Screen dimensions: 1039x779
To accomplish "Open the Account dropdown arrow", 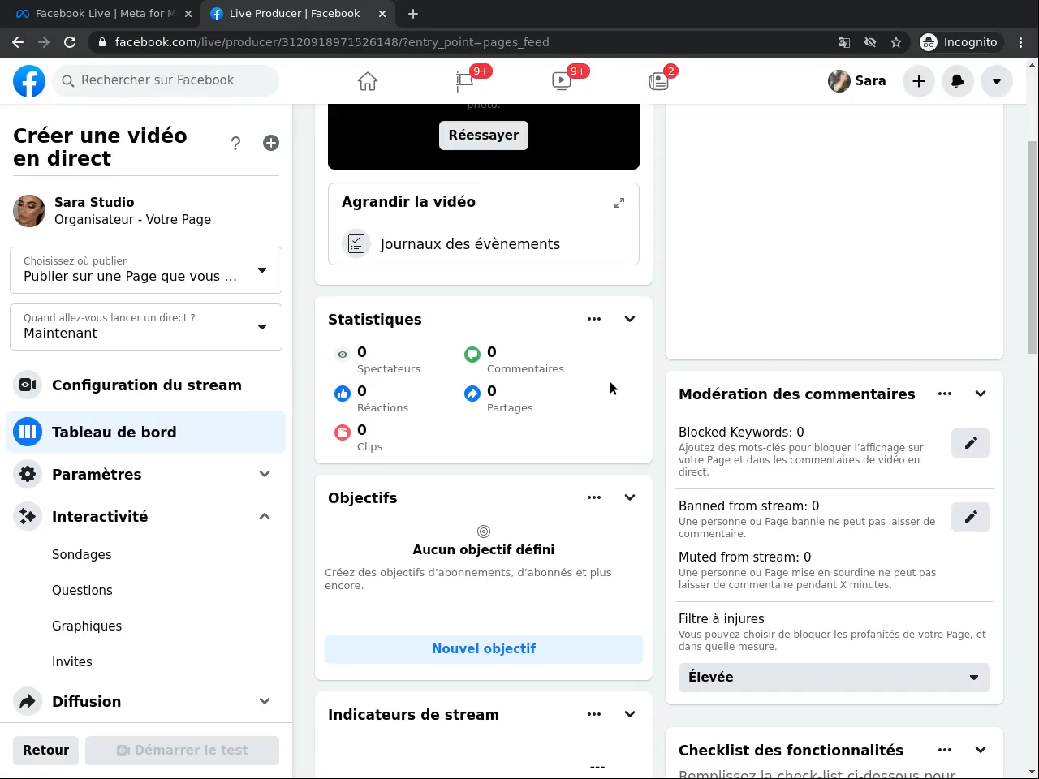I will 997,81.
